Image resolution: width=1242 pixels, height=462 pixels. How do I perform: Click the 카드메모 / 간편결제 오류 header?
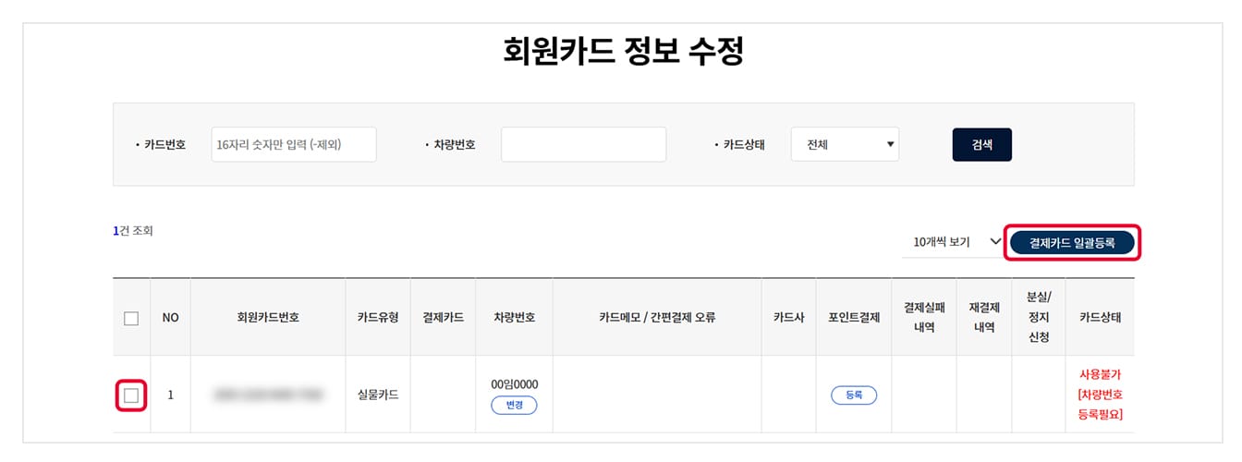[x=657, y=318]
